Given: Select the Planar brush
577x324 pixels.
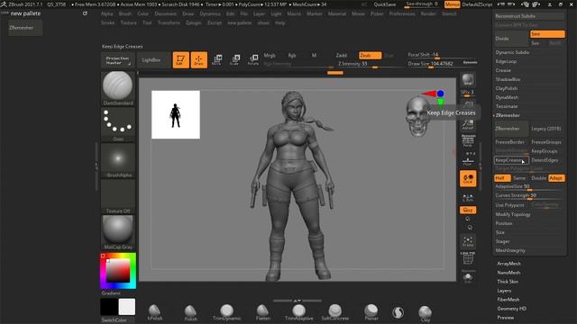Looking at the screenshot, I should (371, 312).
